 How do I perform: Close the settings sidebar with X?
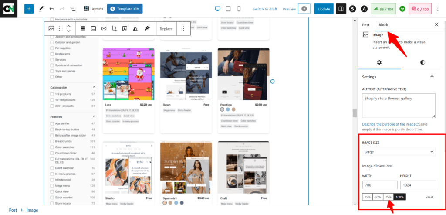(x=436, y=24)
